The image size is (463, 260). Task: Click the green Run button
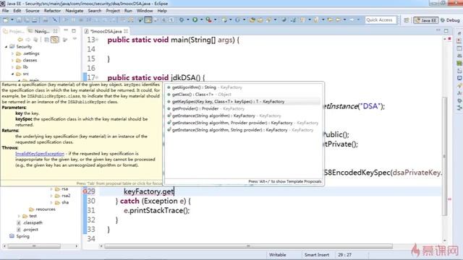pyautogui.click(x=195, y=20)
